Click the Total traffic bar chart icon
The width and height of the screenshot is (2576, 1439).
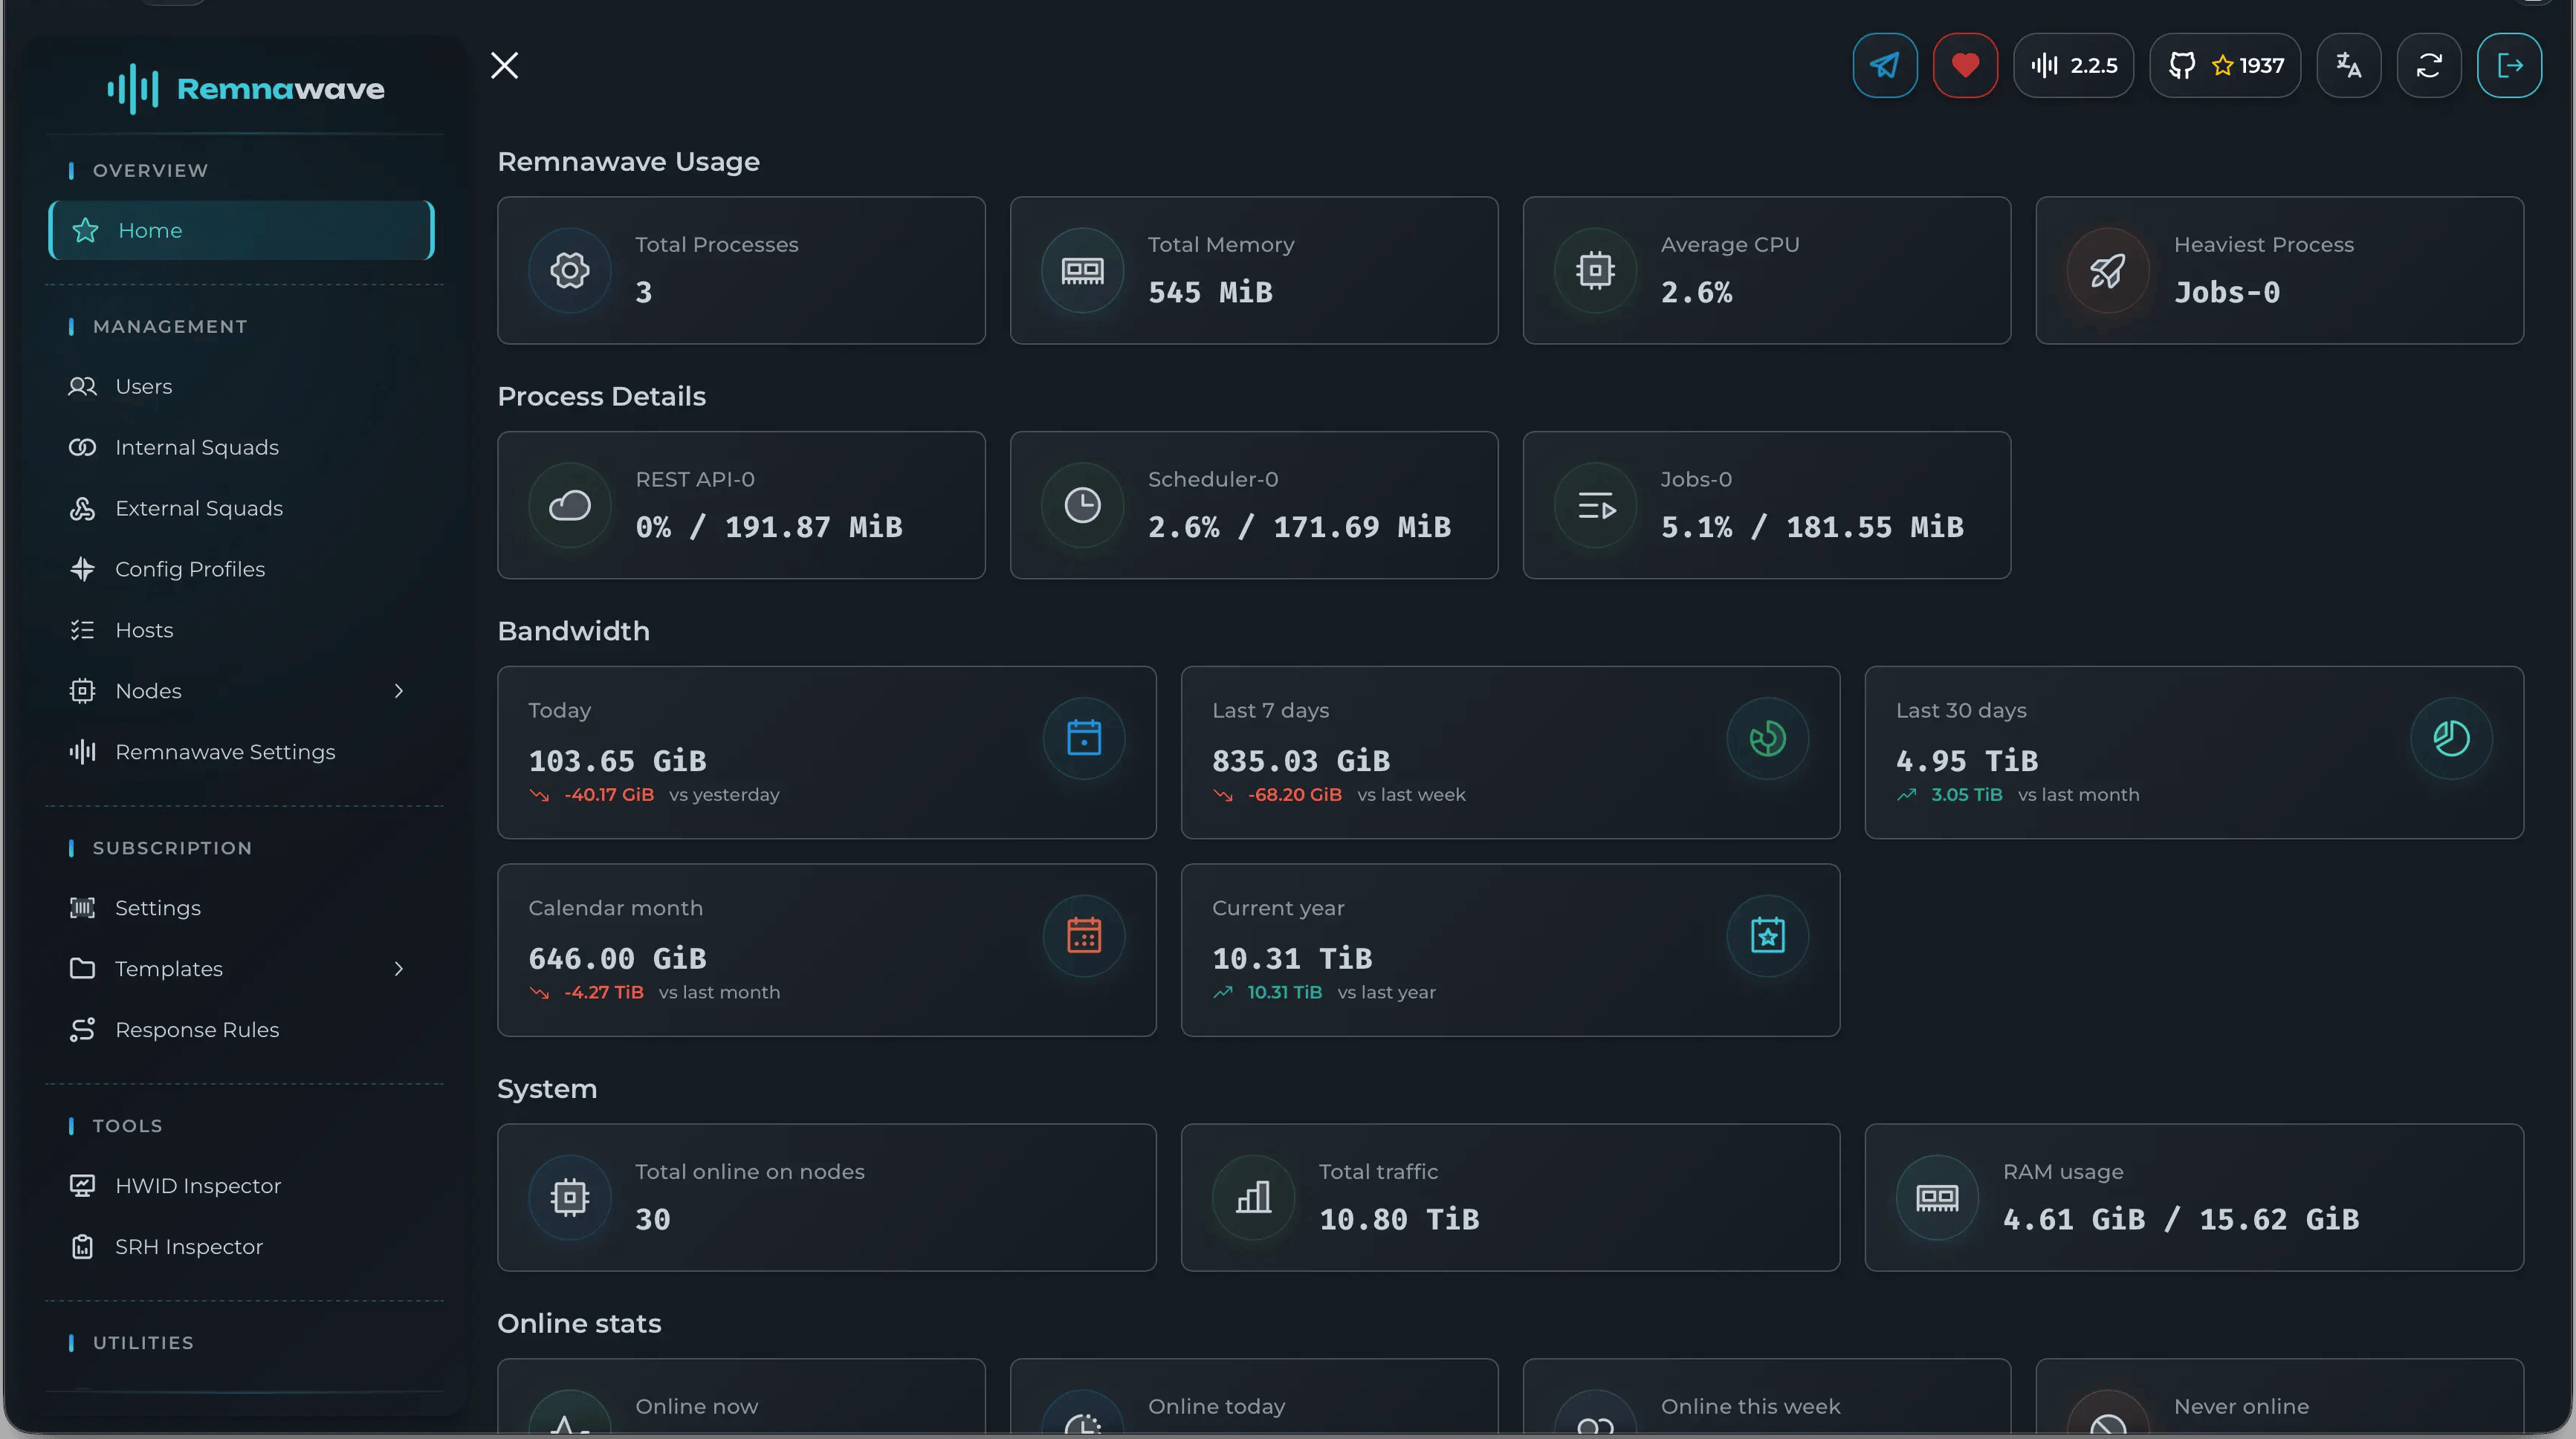coord(1253,1198)
